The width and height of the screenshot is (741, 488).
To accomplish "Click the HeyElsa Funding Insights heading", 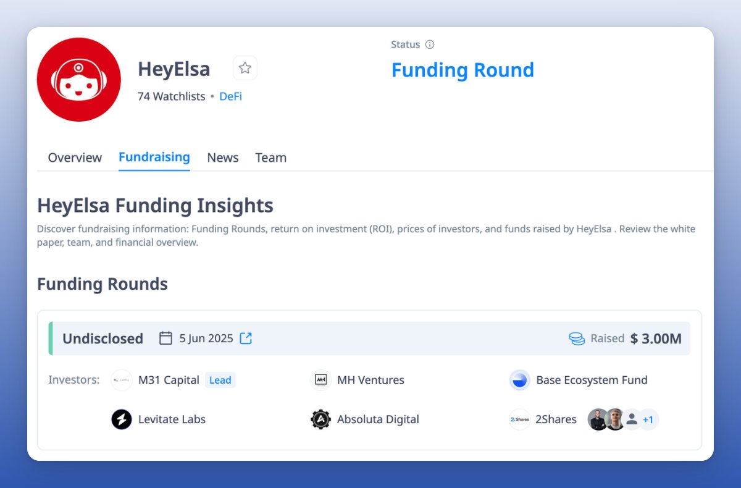I will pyautogui.click(x=155, y=205).
